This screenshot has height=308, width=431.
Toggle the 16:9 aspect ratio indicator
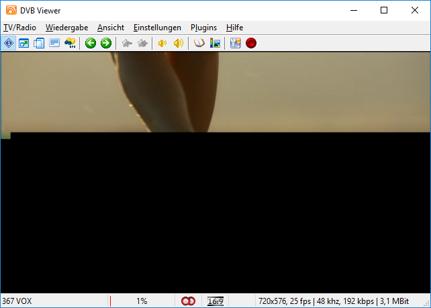(x=215, y=301)
